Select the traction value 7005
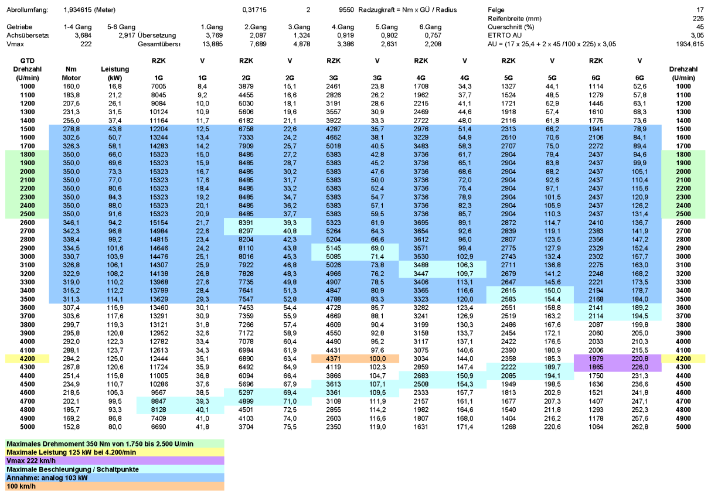Screen dimensions: 711x498 click(x=159, y=86)
